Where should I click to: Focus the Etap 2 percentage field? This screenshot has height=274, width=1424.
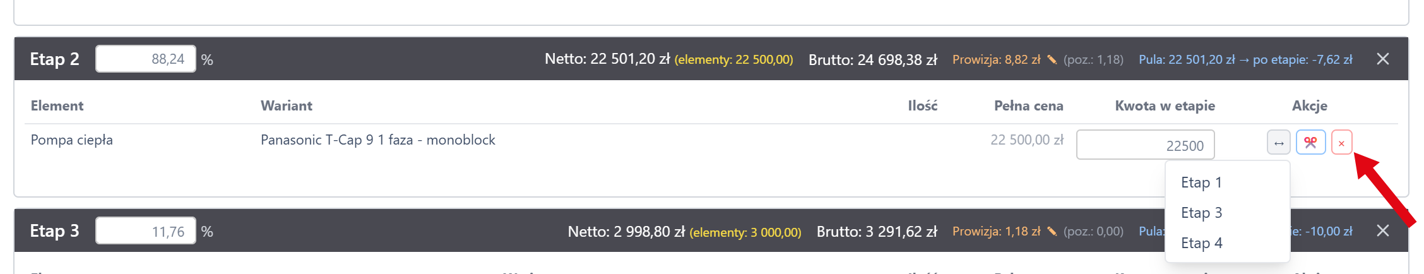click(x=146, y=59)
